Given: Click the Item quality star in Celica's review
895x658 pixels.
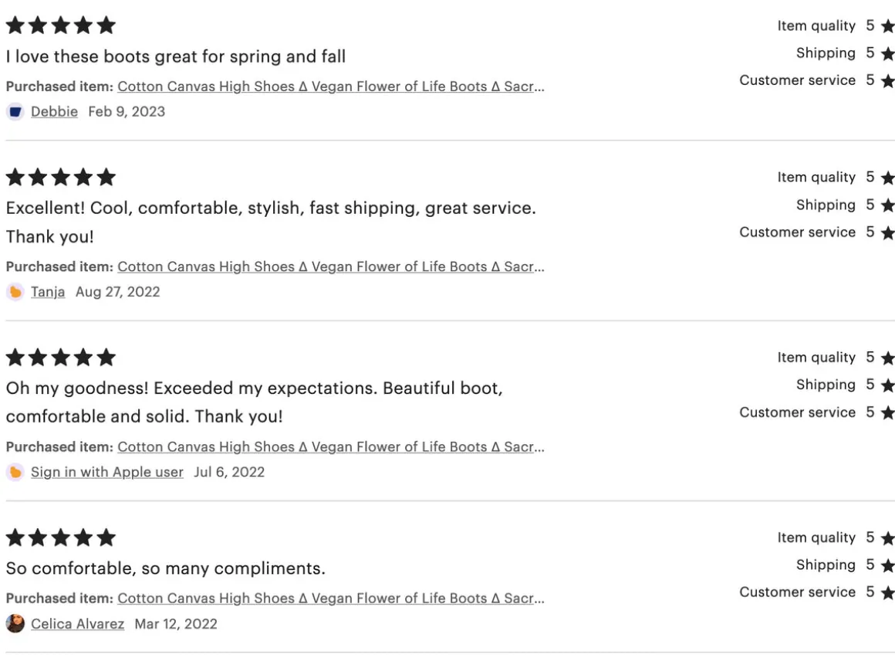Looking at the screenshot, I should click(887, 538).
